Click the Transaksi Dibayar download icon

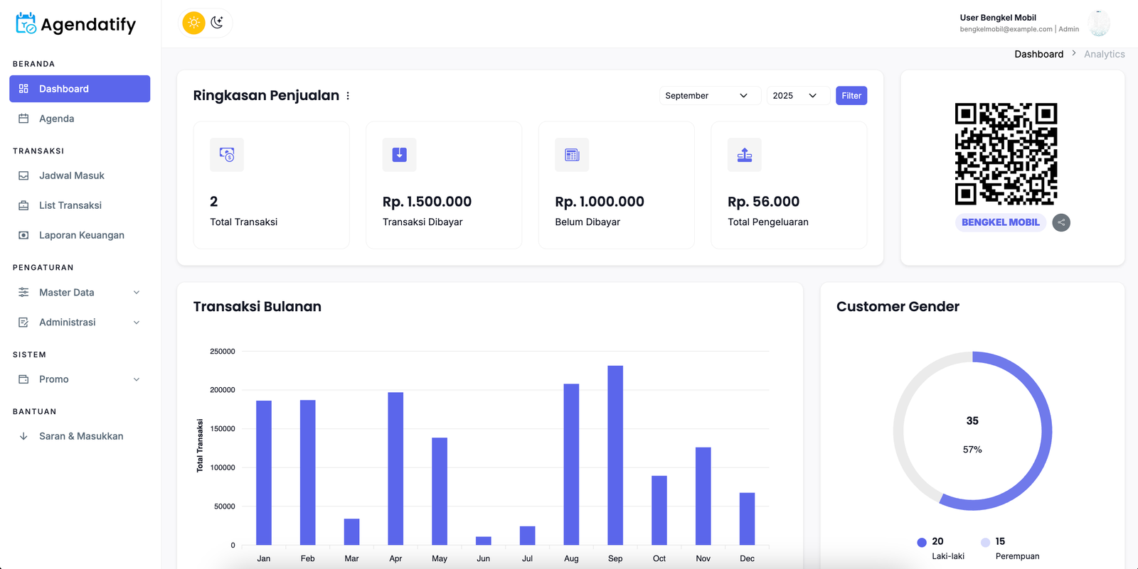[x=399, y=155]
